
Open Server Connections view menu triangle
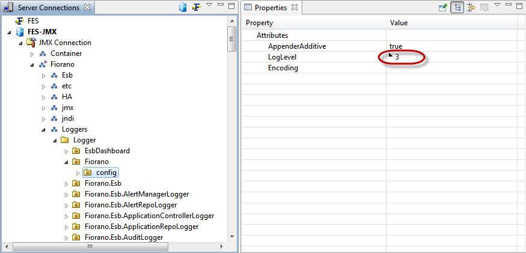(209, 5)
